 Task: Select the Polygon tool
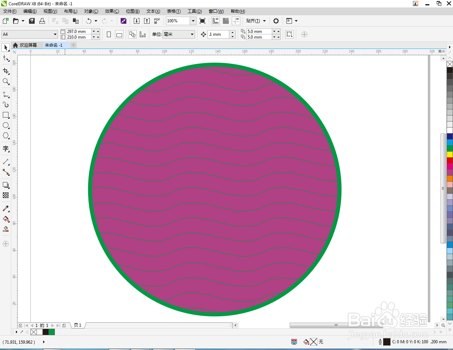pos(6,136)
